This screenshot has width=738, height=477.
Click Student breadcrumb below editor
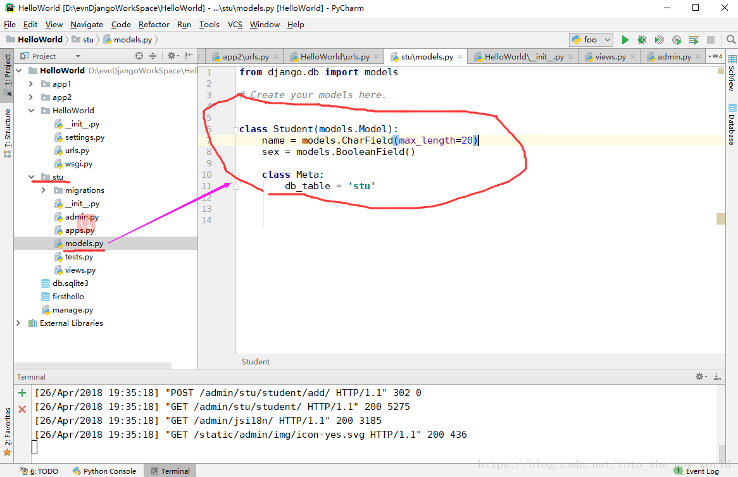[256, 362]
